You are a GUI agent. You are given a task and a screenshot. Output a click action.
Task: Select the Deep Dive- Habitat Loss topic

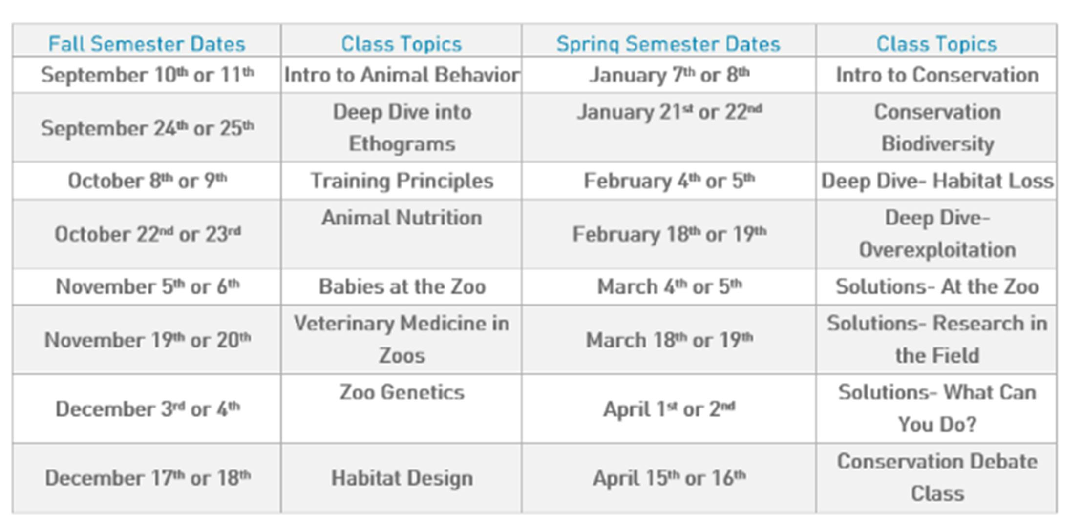click(x=937, y=181)
